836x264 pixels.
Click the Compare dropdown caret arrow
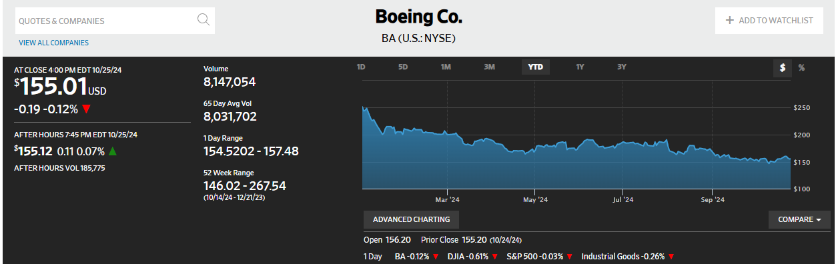(x=819, y=220)
